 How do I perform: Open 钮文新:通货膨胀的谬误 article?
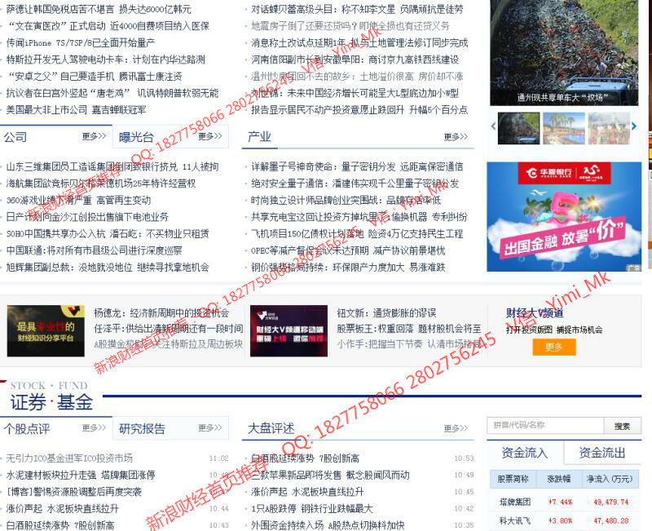coord(386,313)
